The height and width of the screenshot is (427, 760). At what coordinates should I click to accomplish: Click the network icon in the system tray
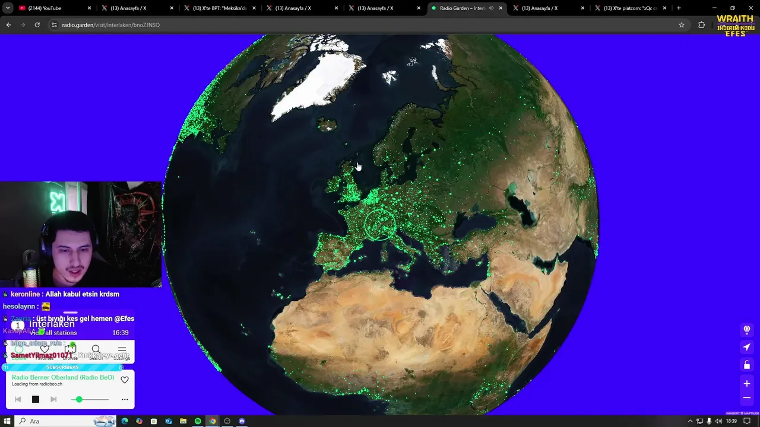click(x=700, y=421)
